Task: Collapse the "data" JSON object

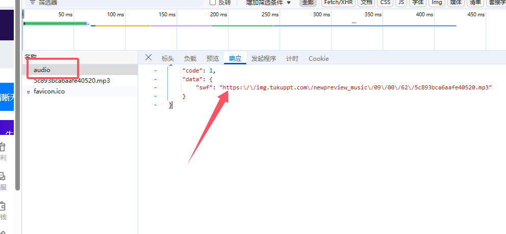Action: 156,79
